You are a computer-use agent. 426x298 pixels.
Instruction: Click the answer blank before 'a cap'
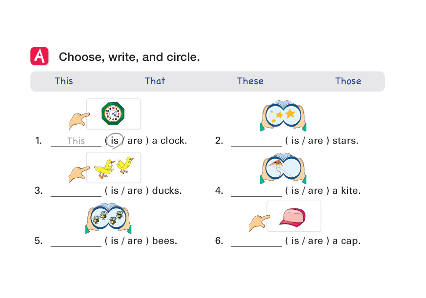coord(256,242)
